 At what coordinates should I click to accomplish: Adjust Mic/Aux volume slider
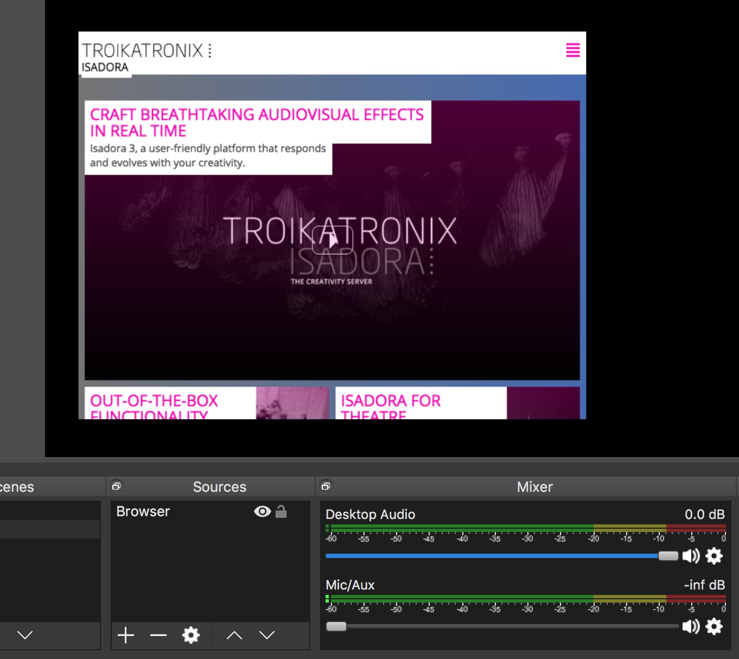click(x=336, y=626)
